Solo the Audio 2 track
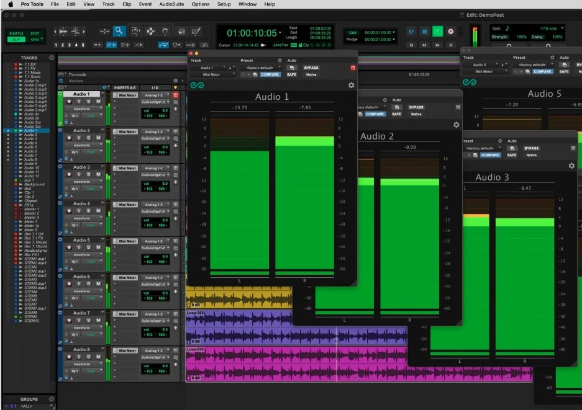Screen dimensions: 582x410 88,138
